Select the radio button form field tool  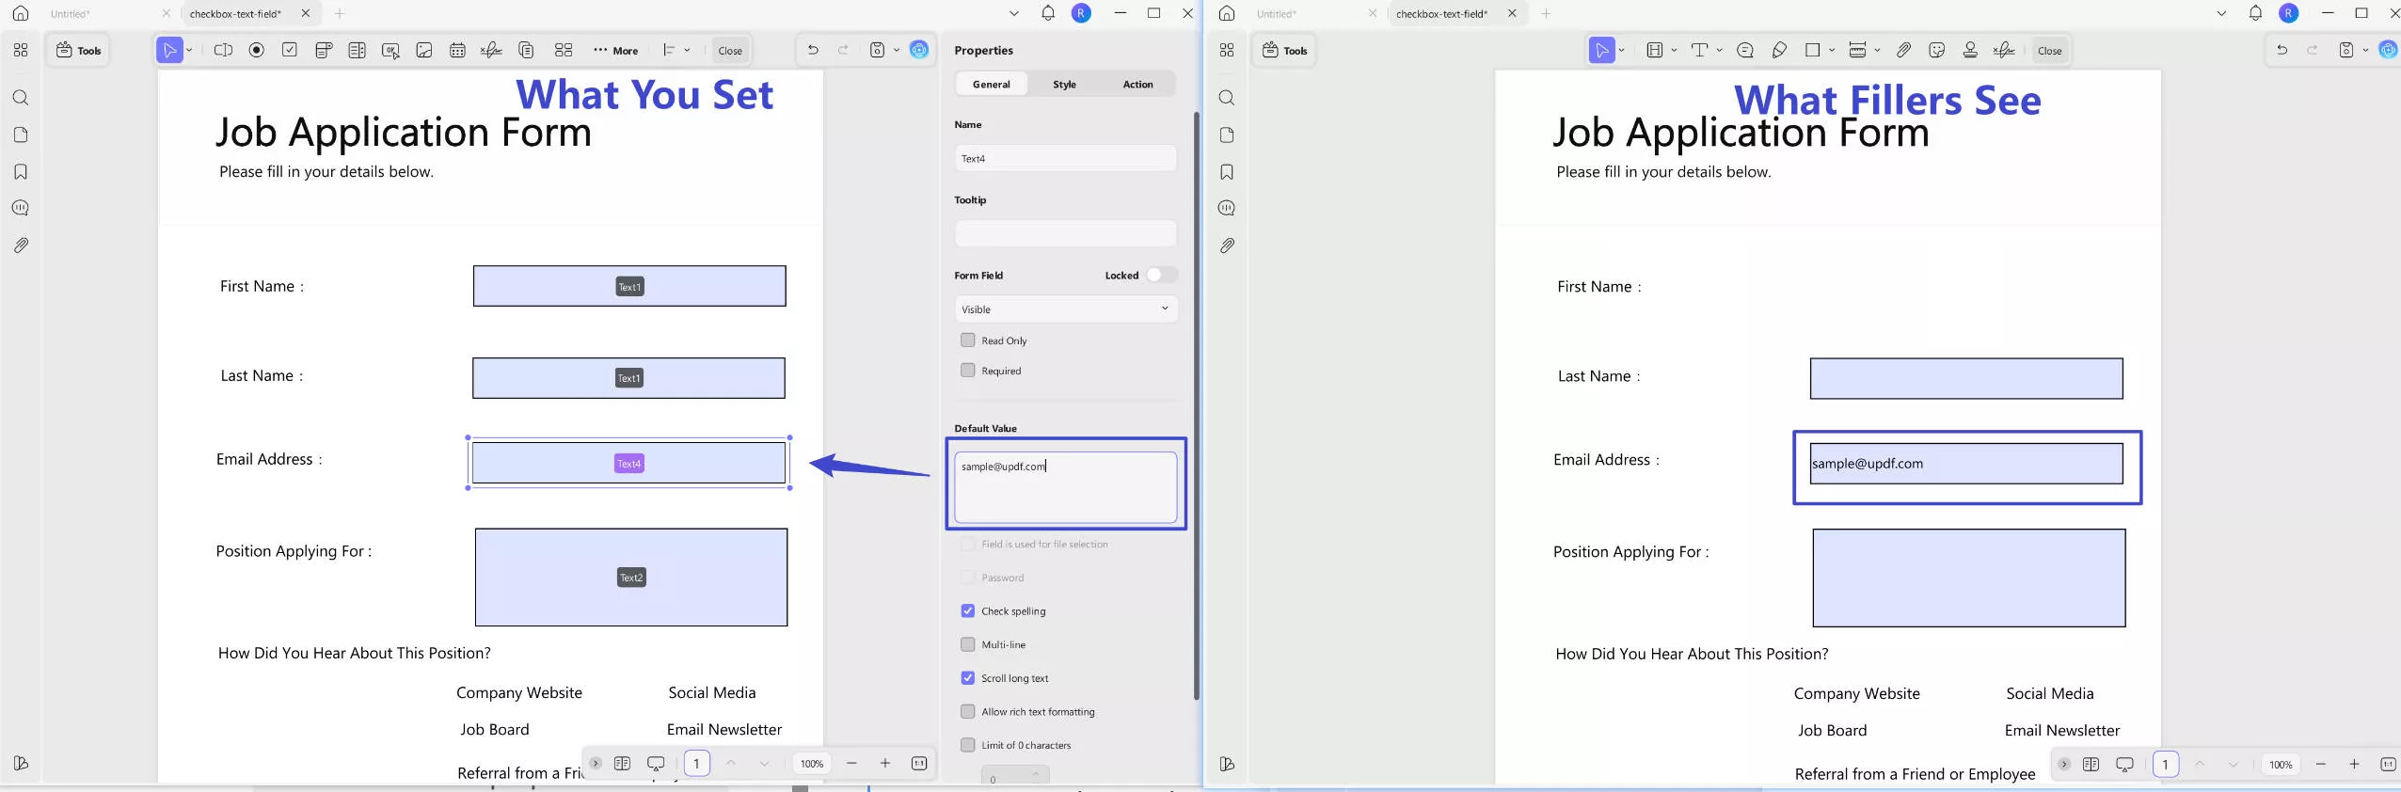(x=256, y=50)
